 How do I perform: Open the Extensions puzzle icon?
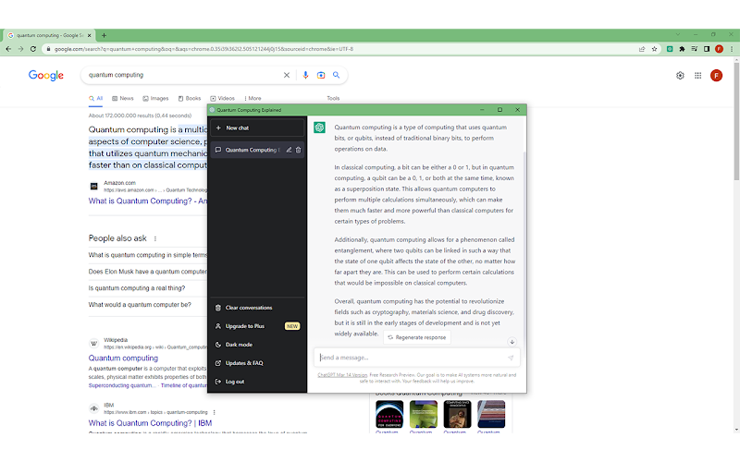tap(682, 49)
